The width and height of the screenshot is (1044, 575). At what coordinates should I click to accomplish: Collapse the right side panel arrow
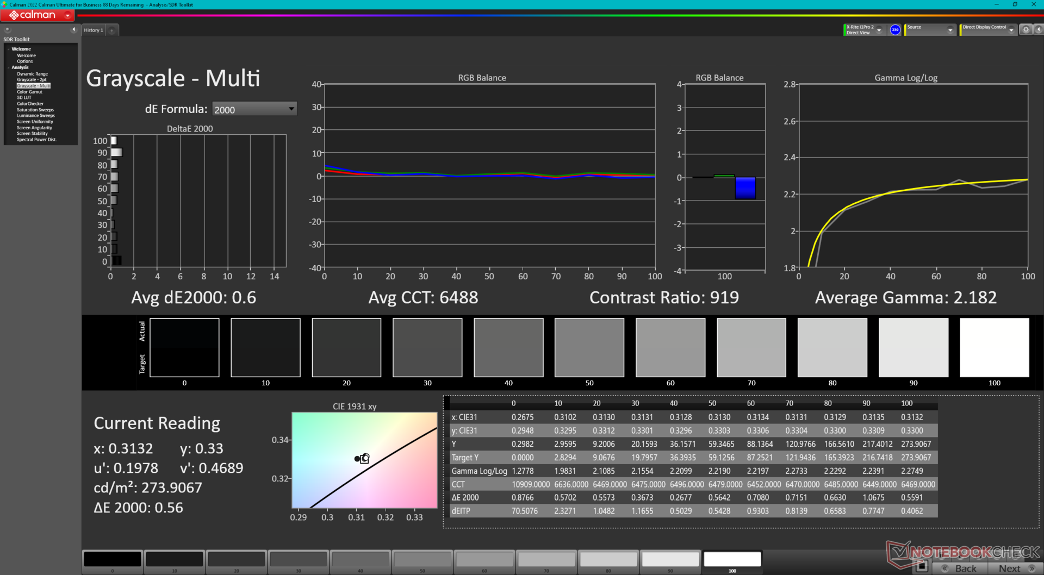point(1039,30)
